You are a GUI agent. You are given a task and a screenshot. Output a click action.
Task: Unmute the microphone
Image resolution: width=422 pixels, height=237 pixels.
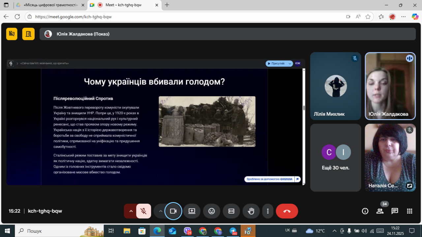click(143, 211)
